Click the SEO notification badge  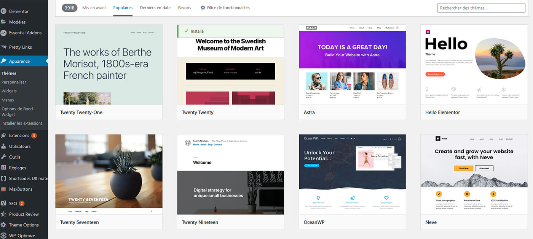(22, 203)
